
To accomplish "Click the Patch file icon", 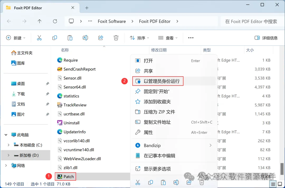I will coord(60,177).
